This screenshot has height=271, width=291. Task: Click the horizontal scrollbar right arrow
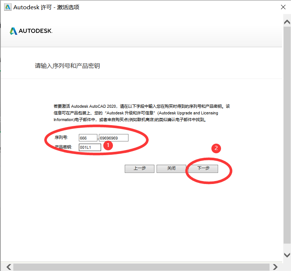coord(275,267)
